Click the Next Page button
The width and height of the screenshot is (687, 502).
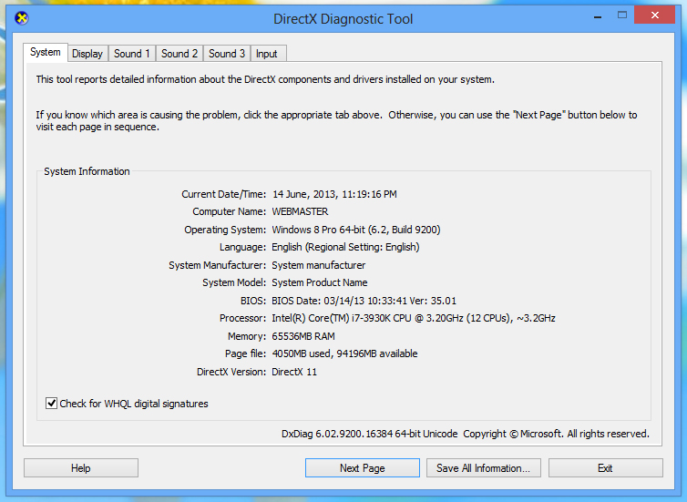(363, 467)
